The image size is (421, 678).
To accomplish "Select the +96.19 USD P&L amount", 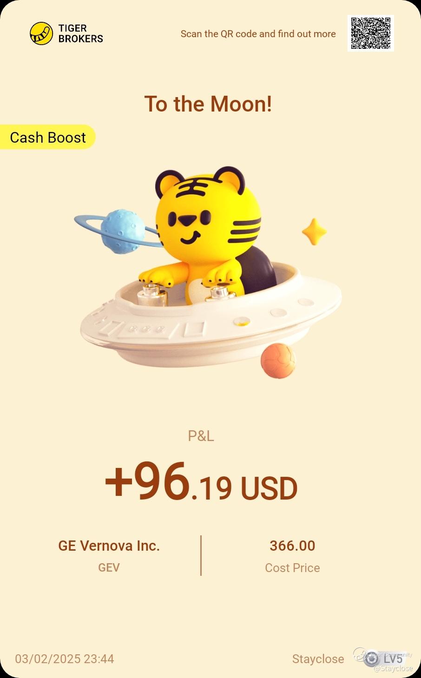I will point(201,482).
